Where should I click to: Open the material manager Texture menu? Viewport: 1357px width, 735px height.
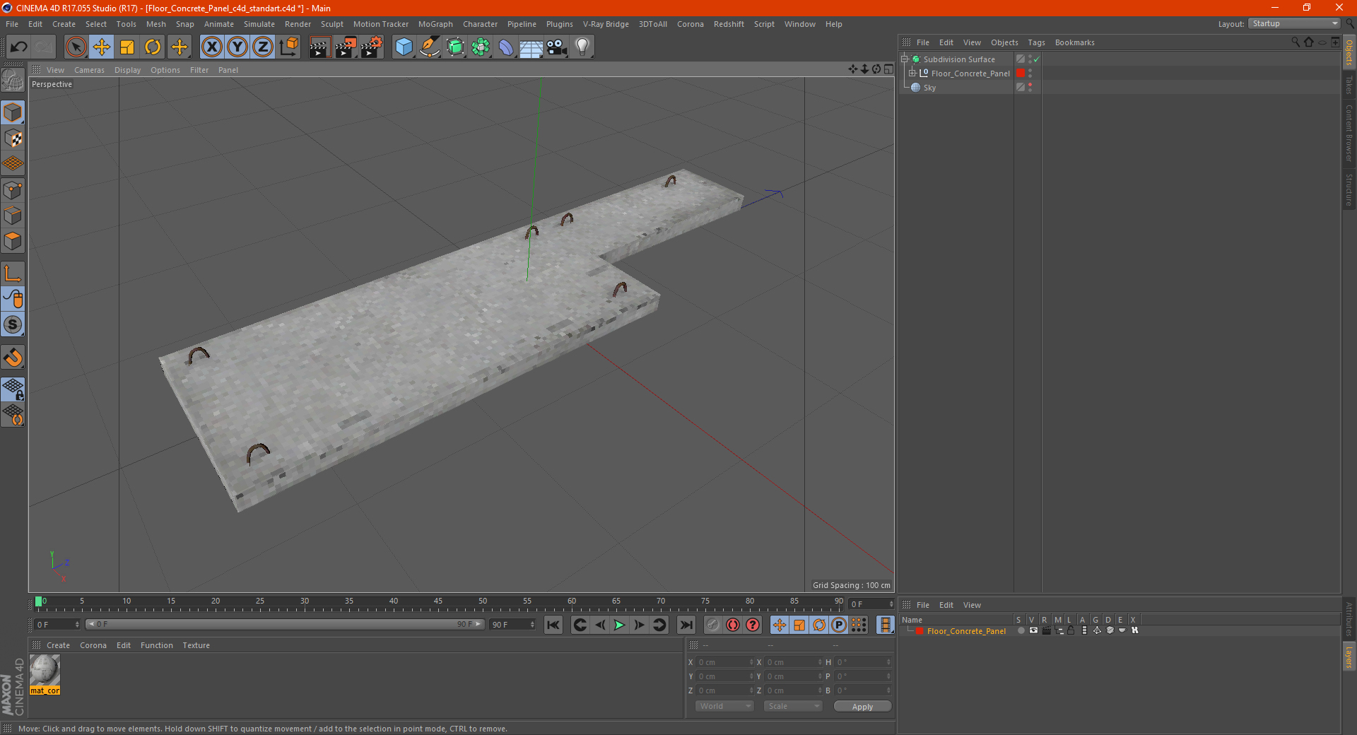click(x=196, y=645)
